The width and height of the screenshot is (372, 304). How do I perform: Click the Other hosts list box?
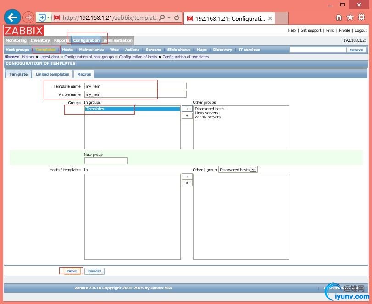pyautogui.click(x=241, y=216)
